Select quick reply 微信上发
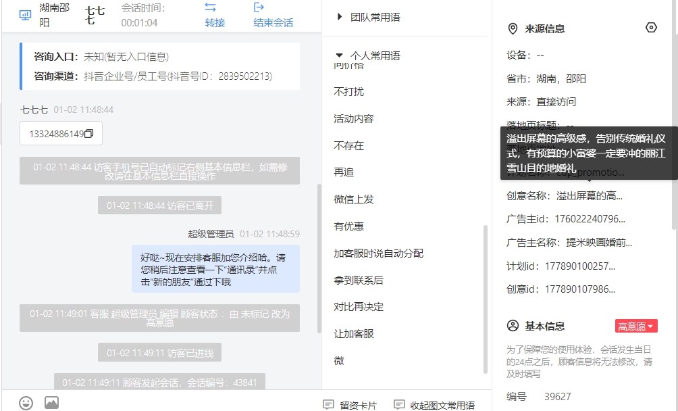 point(354,199)
